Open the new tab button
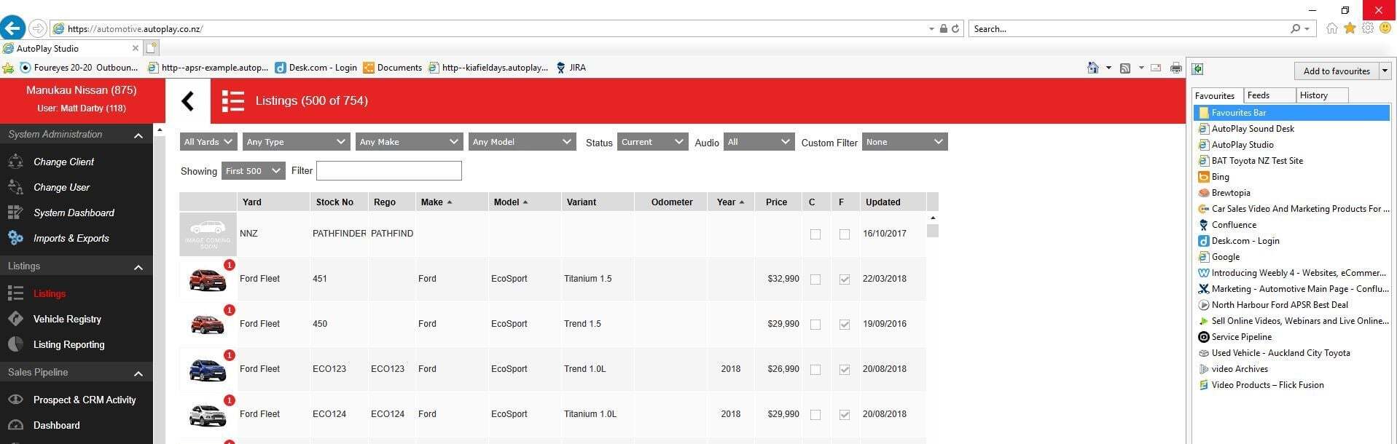Screen dimensions: 1397x444 click(x=151, y=48)
